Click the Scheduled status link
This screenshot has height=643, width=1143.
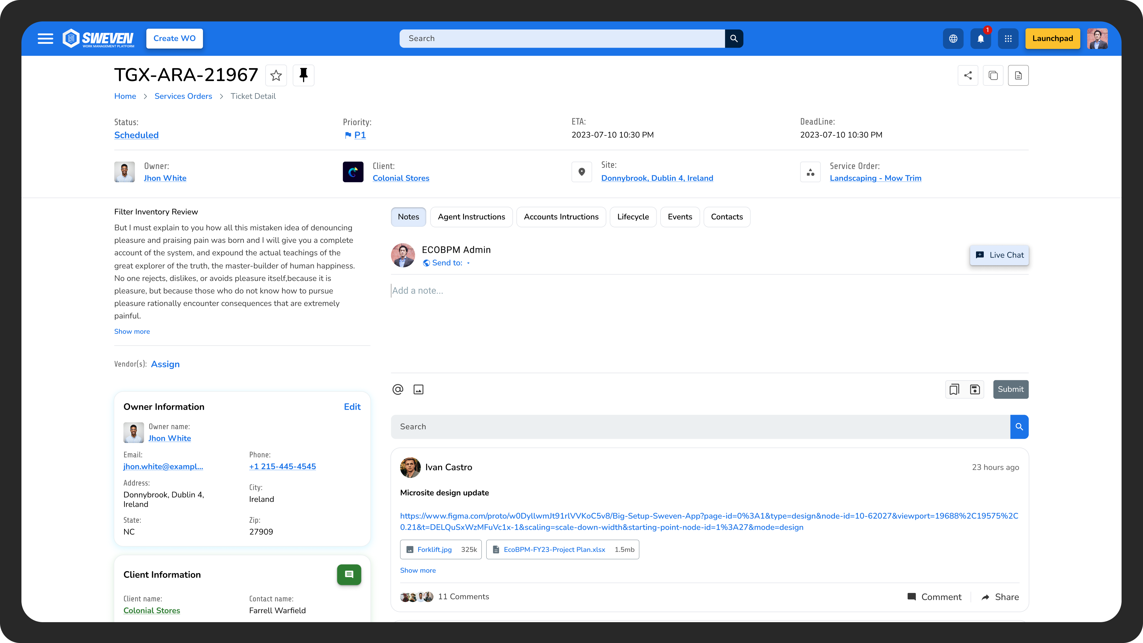point(136,135)
